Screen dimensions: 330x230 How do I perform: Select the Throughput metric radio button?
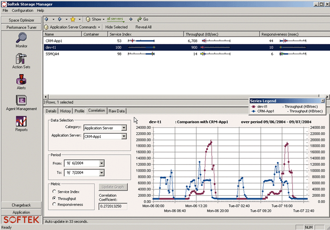click(54, 198)
